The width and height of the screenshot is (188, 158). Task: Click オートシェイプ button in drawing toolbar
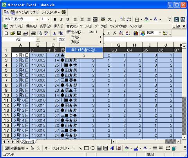pos(57,148)
